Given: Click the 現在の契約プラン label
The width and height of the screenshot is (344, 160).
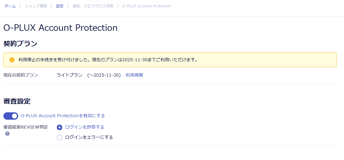Looking at the screenshot, I should click(21, 75).
